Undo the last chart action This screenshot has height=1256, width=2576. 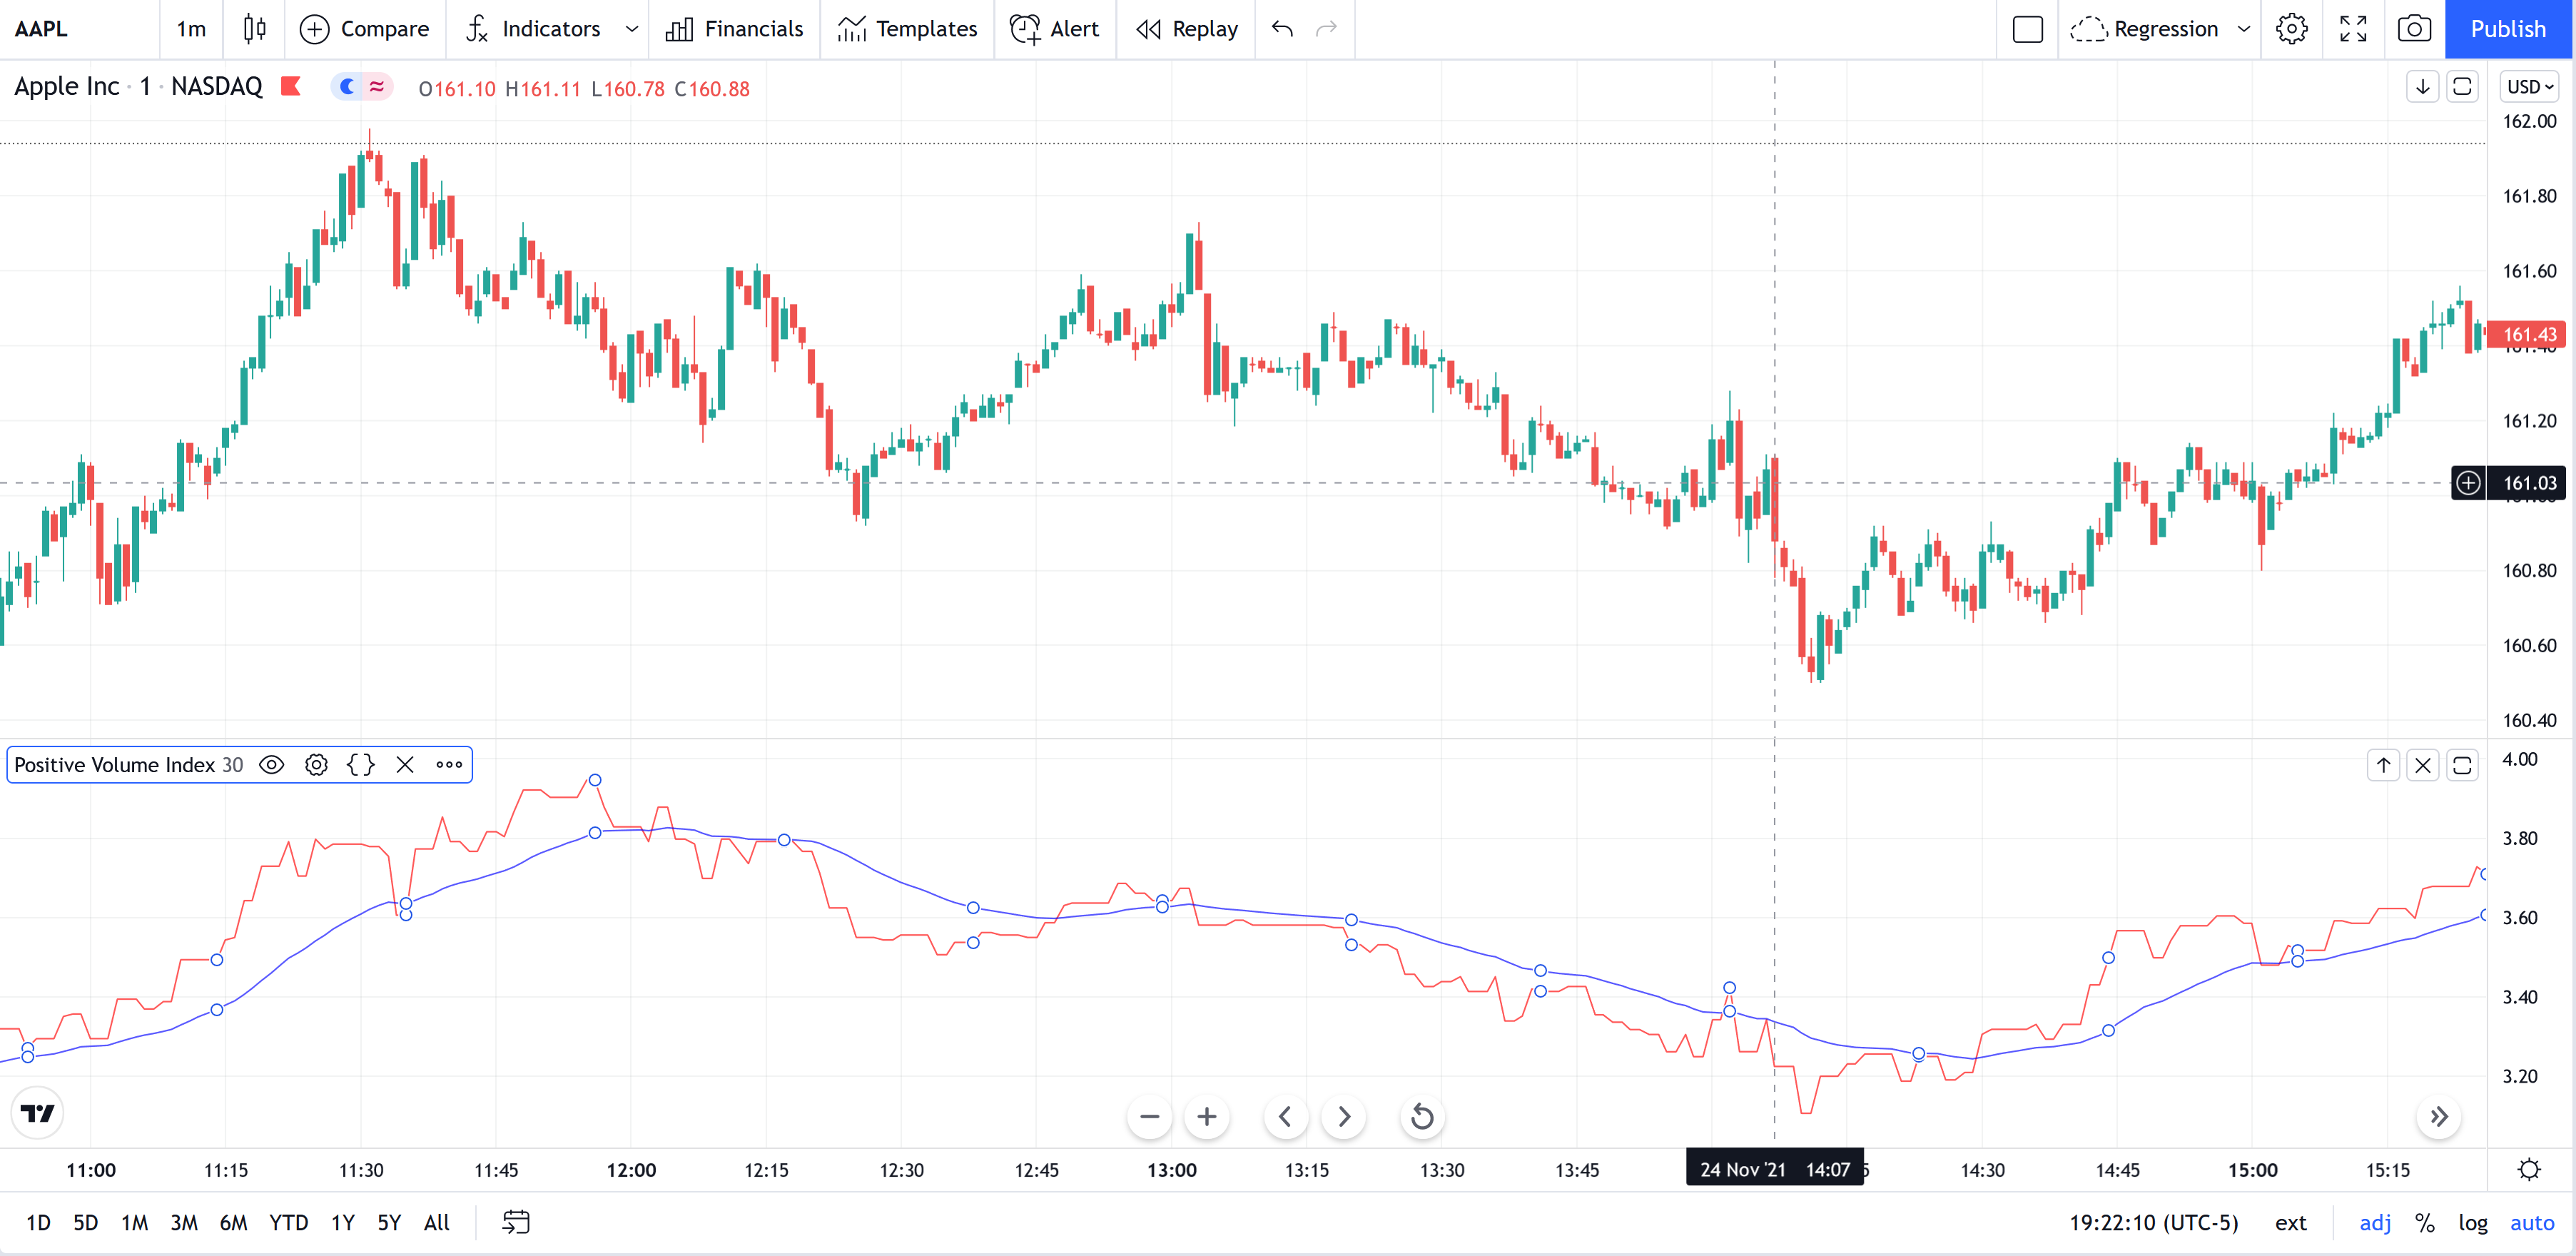pos(1282,29)
